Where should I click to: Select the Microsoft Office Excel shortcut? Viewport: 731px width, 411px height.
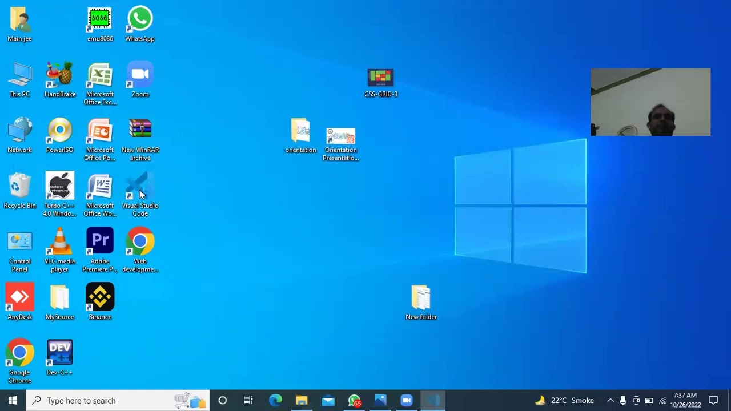(100, 84)
